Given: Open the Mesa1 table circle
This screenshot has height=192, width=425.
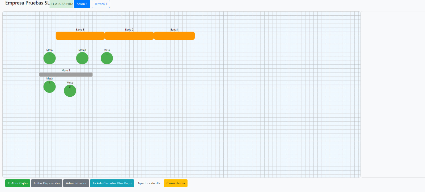Looking at the screenshot, I should 82,58.
